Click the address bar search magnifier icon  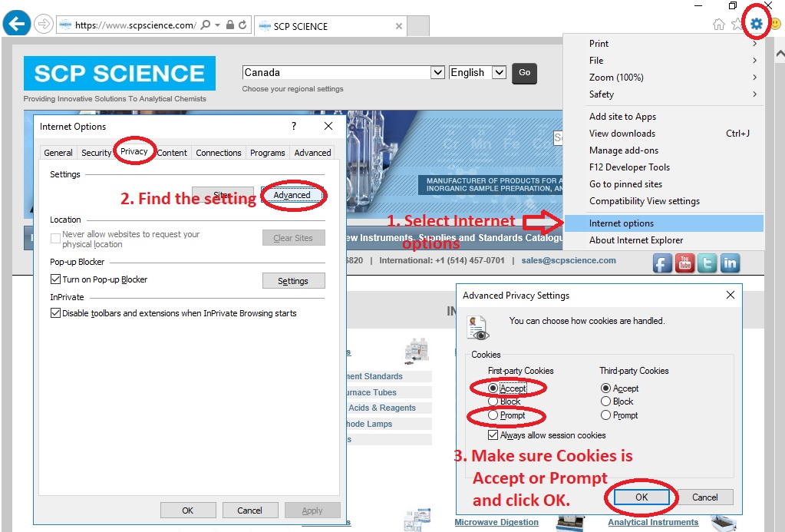205,25
